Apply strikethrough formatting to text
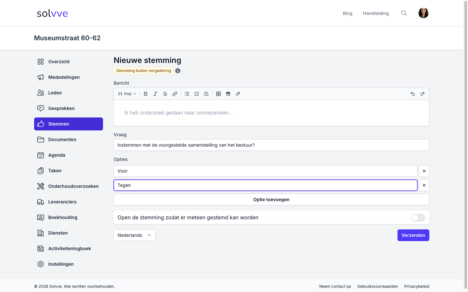 pyautogui.click(x=165, y=94)
